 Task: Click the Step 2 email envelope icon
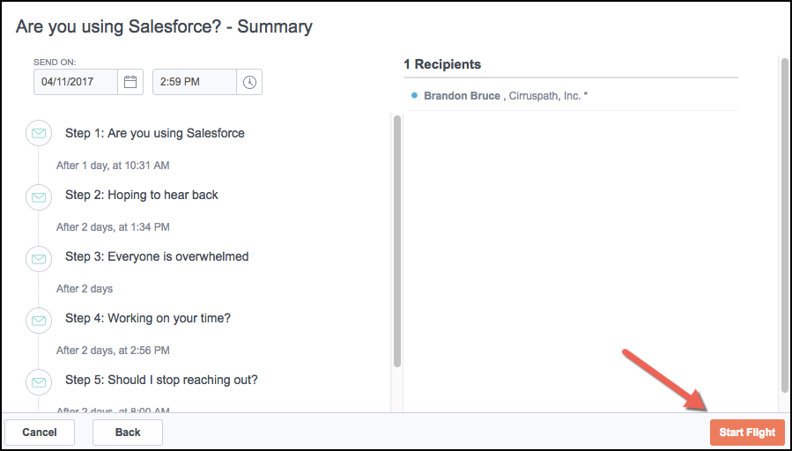point(39,197)
